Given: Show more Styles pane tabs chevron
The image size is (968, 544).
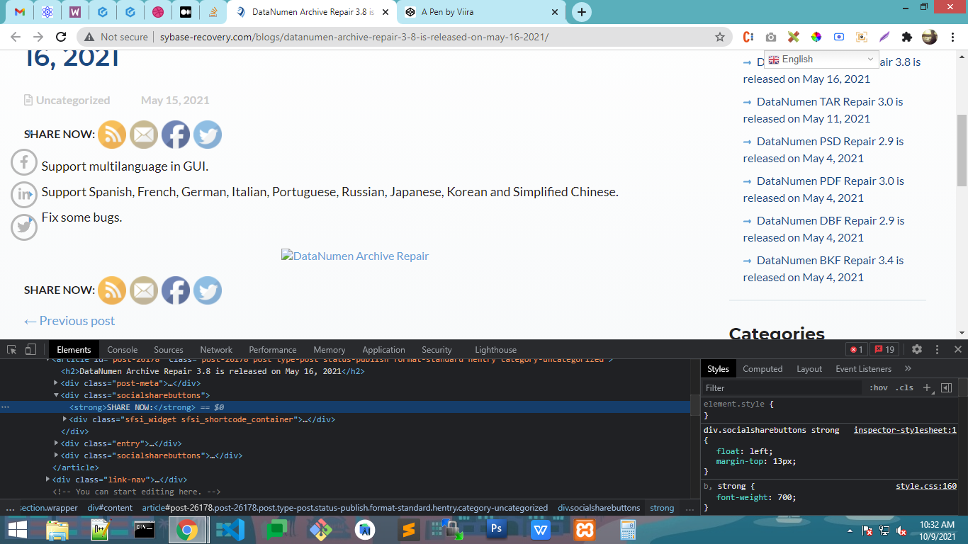Looking at the screenshot, I should (908, 369).
